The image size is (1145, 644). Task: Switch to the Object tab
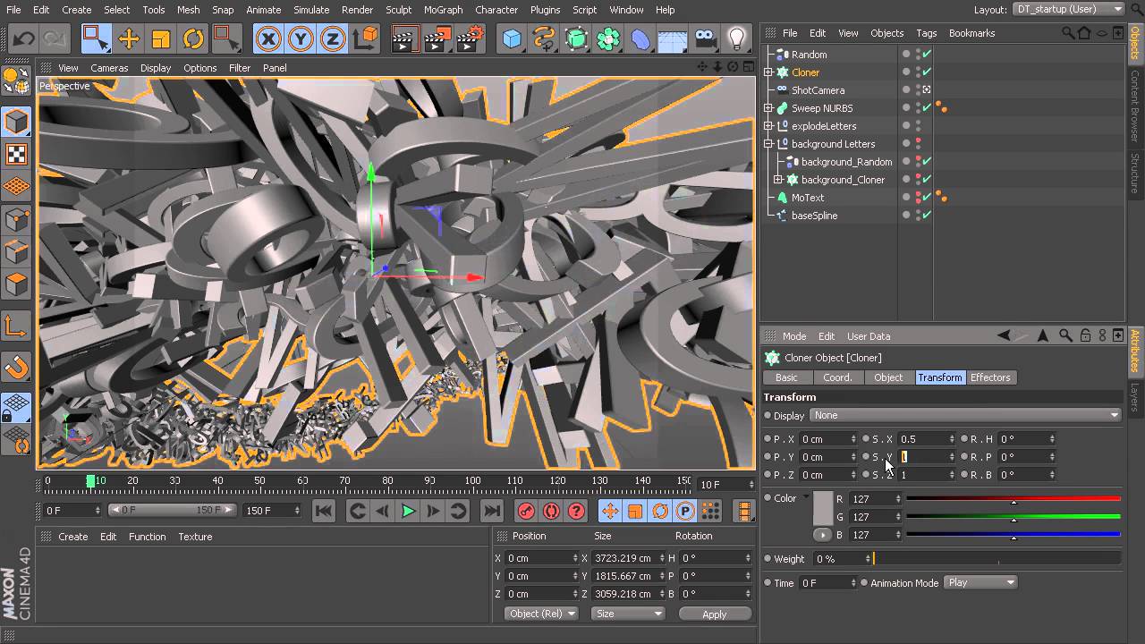pyautogui.click(x=888, y=377)
